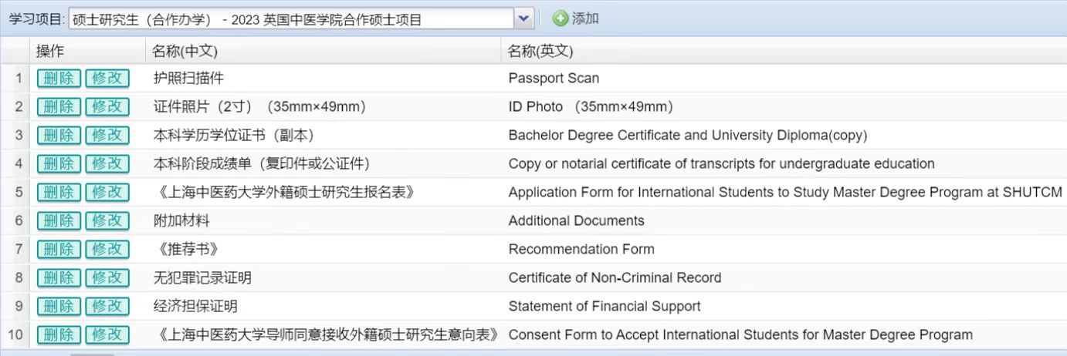
Task: Sort by 名称(中文) column header
Action: [323, 51]
